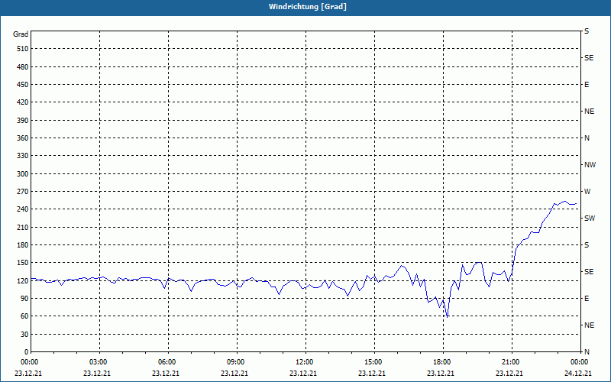Screen dimensions: 611x382
Task: Click the S compass label beside the 180 gridline
Action: pyautogui.click(x=587, y=245)
